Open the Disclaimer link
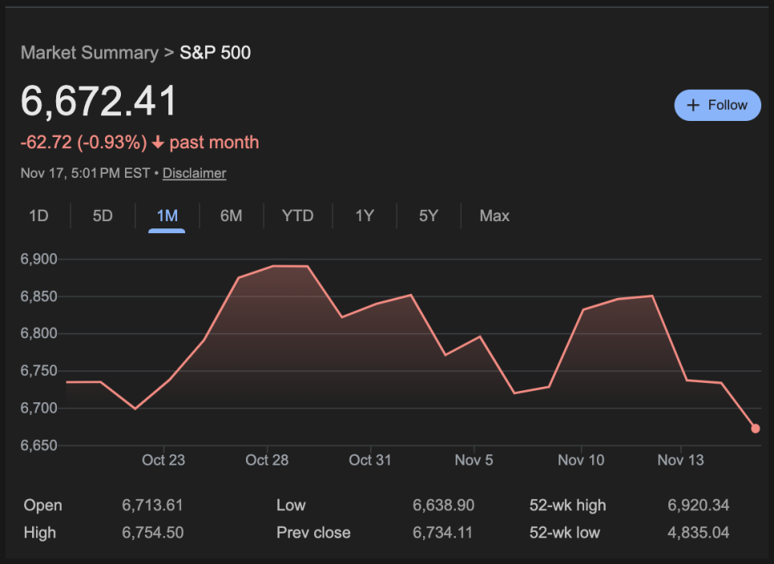The height and width of the screenshot is (564, 774). click(194, 173)
